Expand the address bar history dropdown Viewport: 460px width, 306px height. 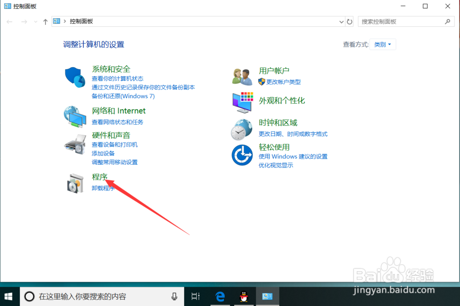341,21
